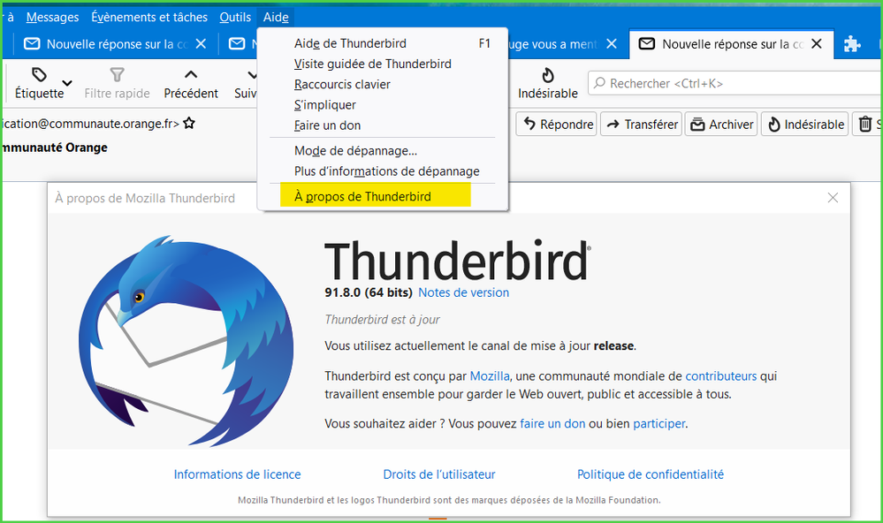Click the Transférer forward button
The width and height of the screenshot is (883, 523).
(x=642, y=124)
